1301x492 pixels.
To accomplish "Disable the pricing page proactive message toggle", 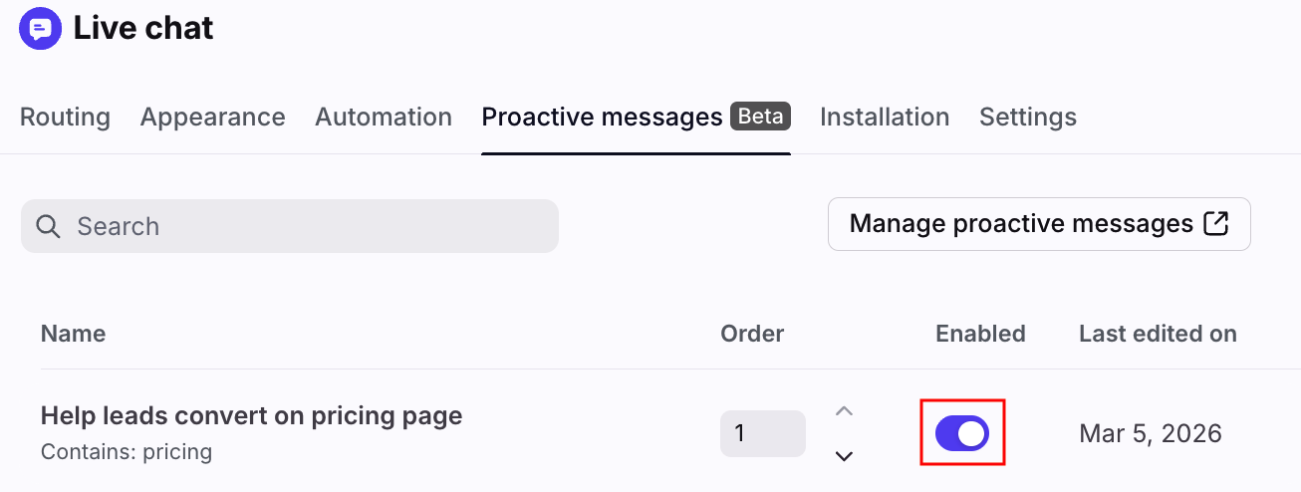I will [962, 433].
